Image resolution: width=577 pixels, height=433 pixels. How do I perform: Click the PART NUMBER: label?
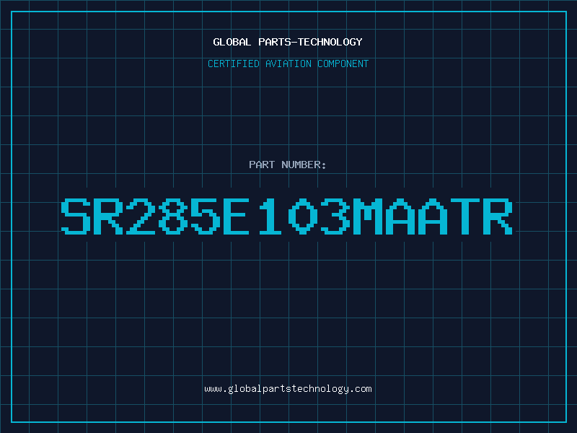288,165
